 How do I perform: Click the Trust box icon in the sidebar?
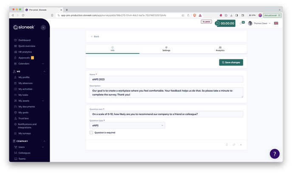pyautogui.click(x=15, y=118)
